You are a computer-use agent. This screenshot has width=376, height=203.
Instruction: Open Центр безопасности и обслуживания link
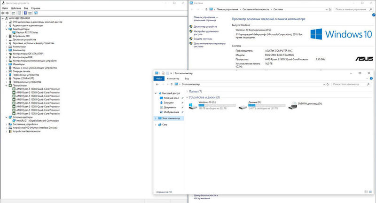tap(206, 197)
